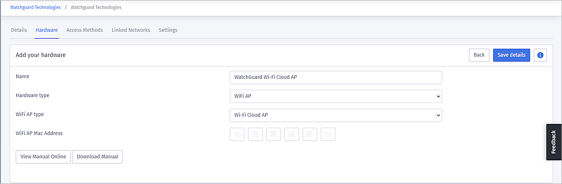Open the Access Methods tab

(85, 30)
